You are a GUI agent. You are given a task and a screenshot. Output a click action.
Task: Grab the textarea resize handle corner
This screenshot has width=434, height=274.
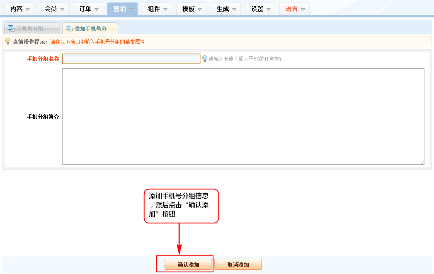(422, 162)
